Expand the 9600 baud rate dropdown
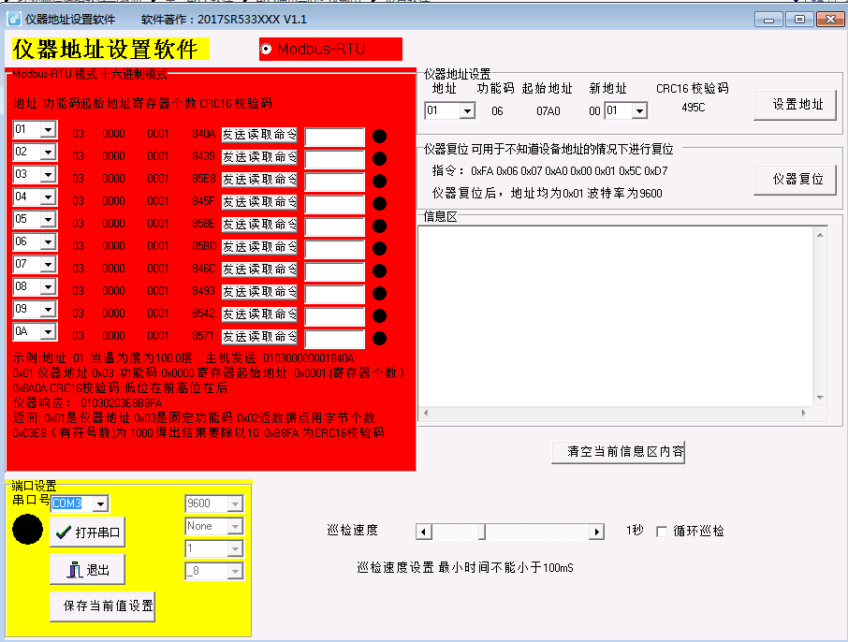 (x=234, y=503)
